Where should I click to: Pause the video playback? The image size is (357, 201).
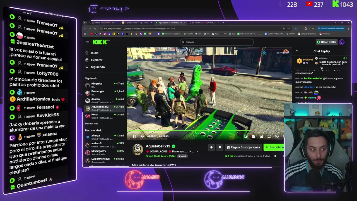(x=134, y=136)
